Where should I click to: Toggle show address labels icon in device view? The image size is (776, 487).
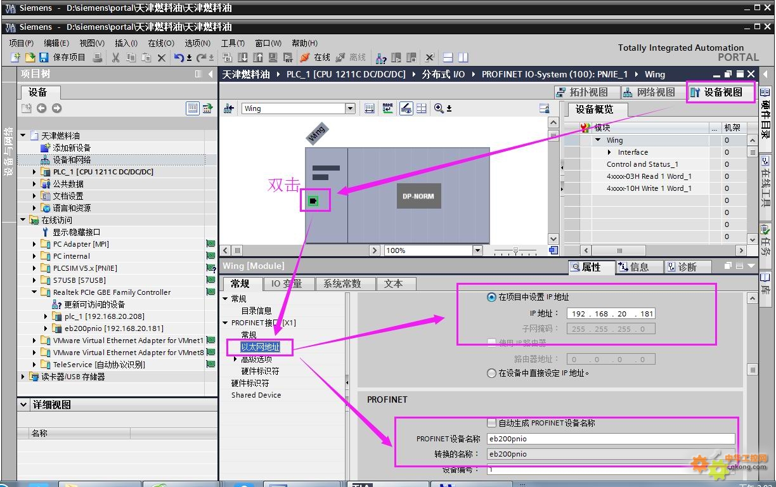tap(406, 108)
